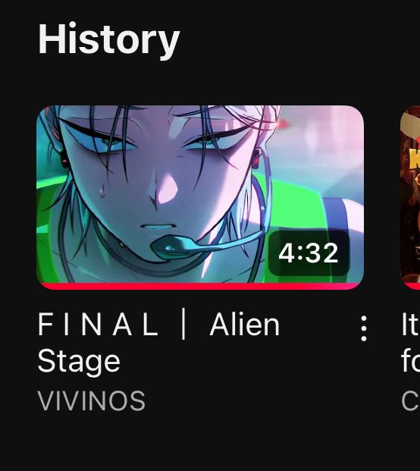Click the History section heading
420x471 pixels.
(x=108, y=39)
